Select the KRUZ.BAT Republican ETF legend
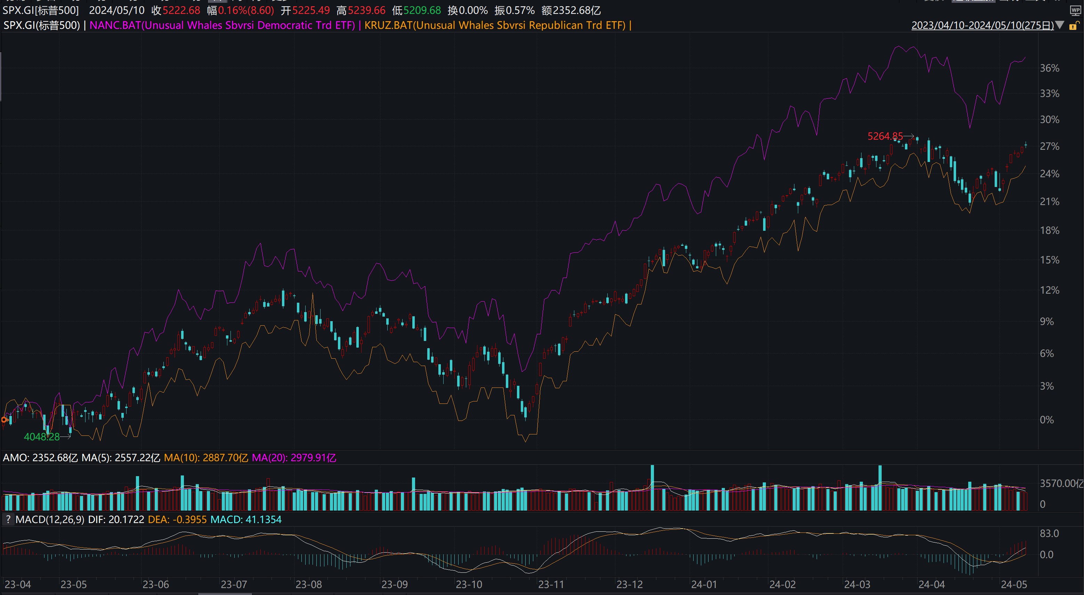The height and width of the screenshot is (595, 1084). coord(495,25)
